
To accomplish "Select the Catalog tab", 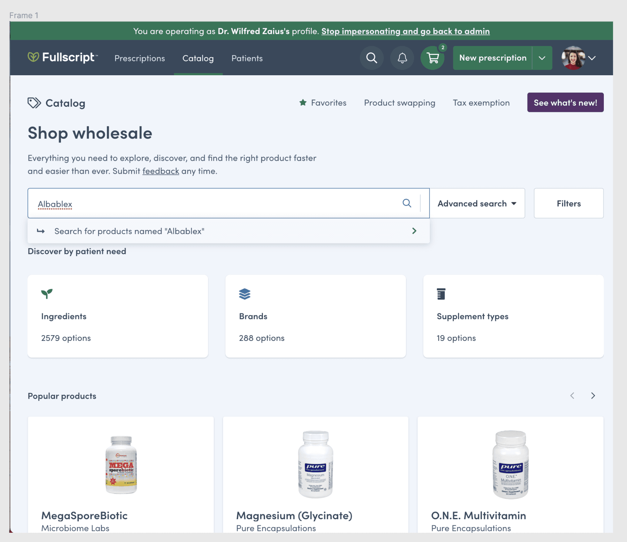I will 198,58.
